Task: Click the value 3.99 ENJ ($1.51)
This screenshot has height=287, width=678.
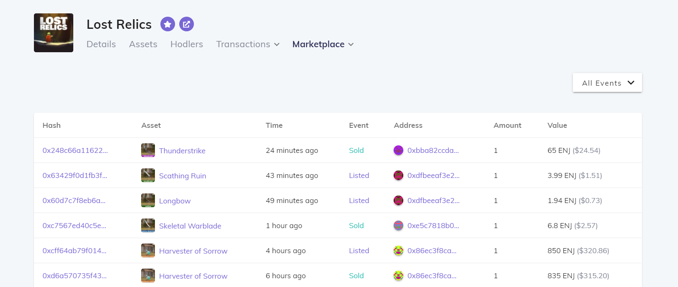Action: (x=575, y=175)
